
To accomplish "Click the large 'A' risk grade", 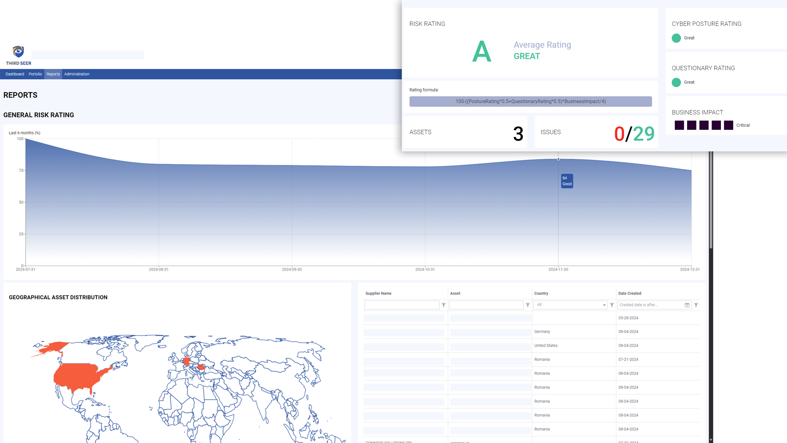I will click(482, 51).
